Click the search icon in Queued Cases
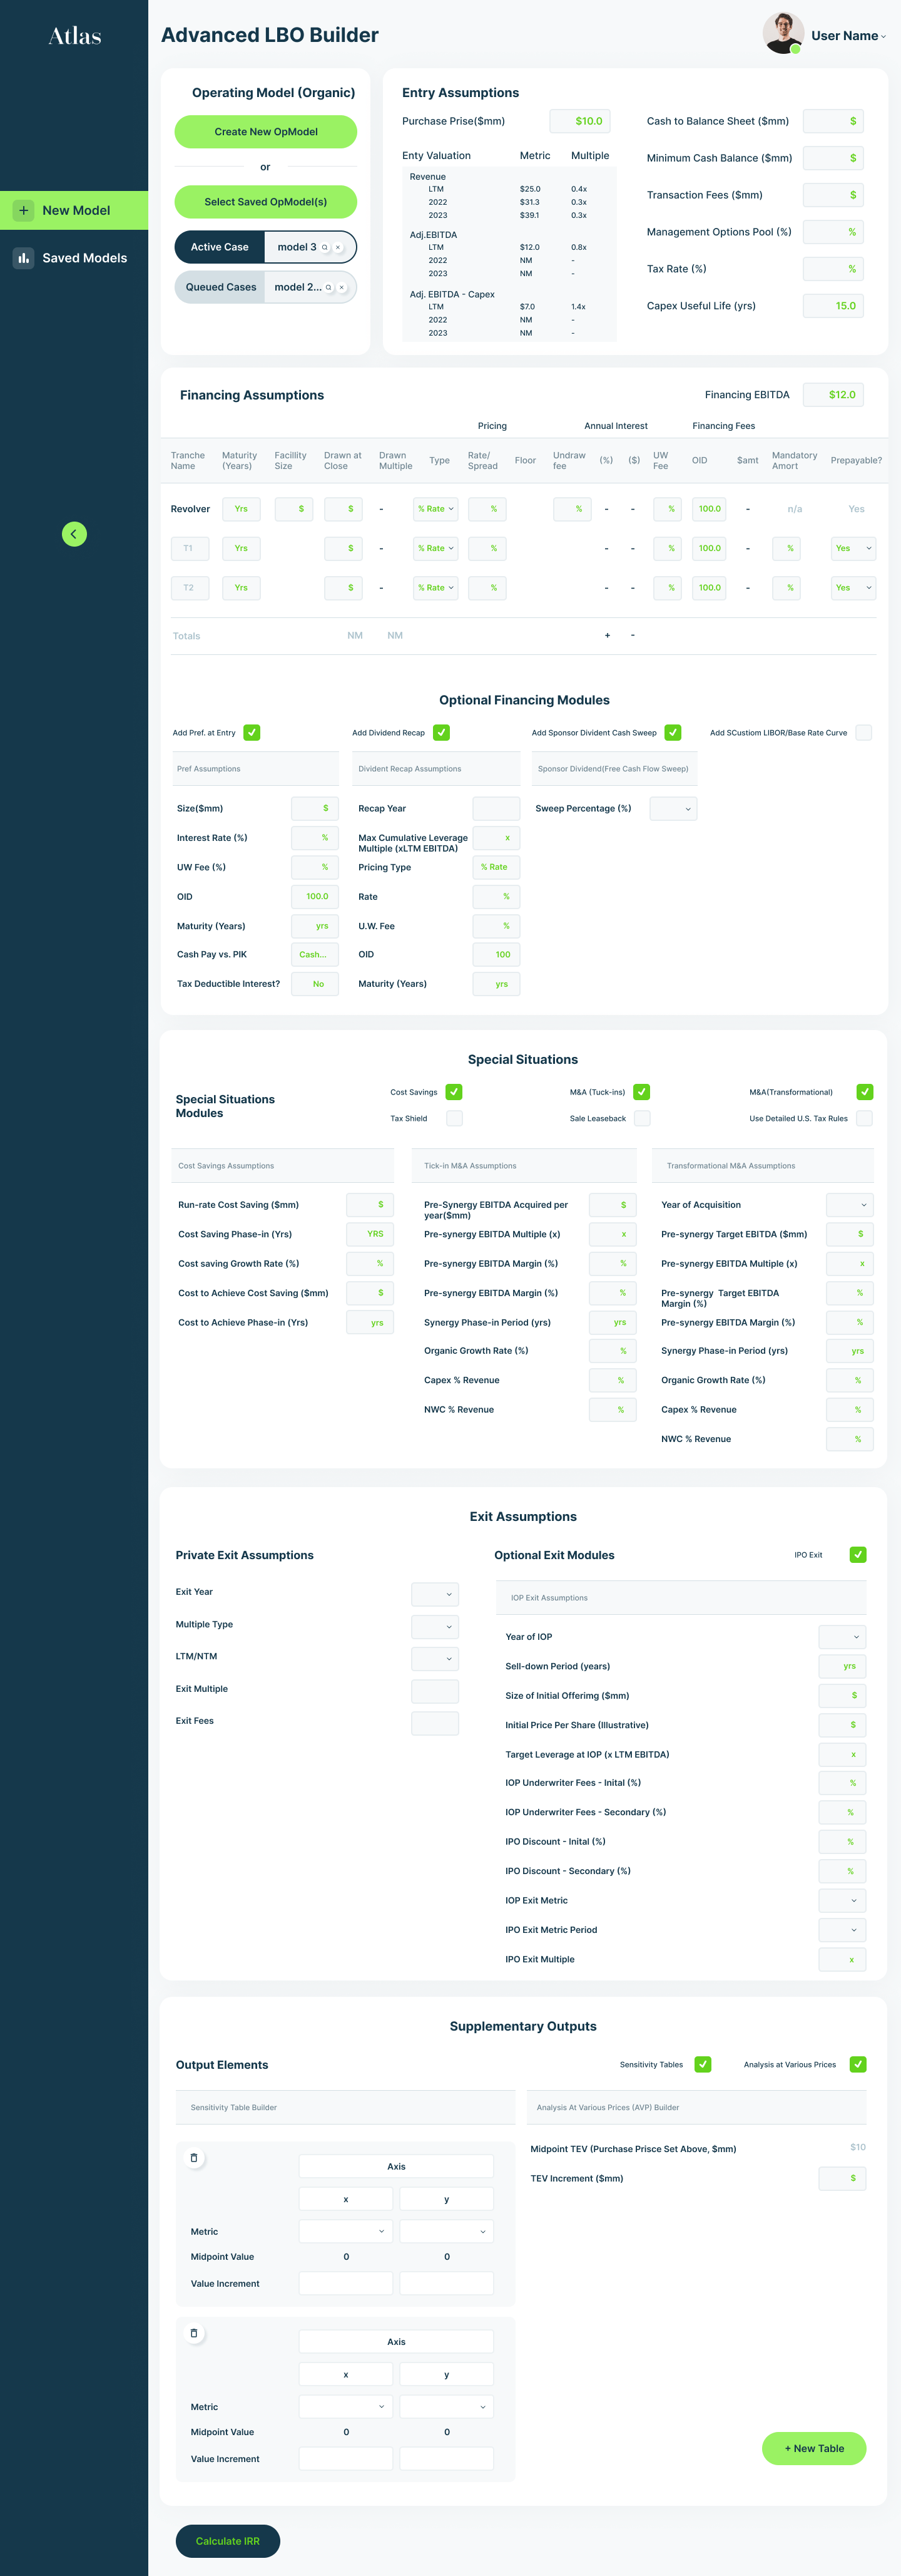 coord(328,287)
